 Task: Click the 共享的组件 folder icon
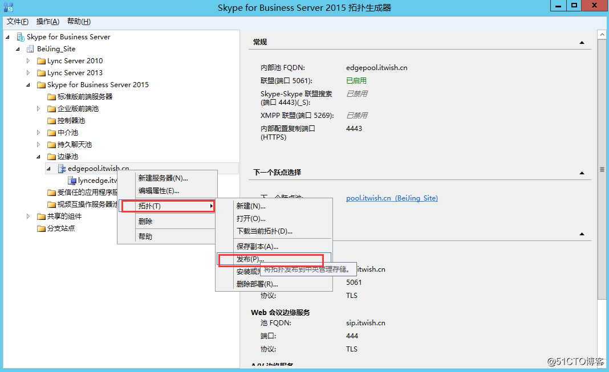[41, 216]
